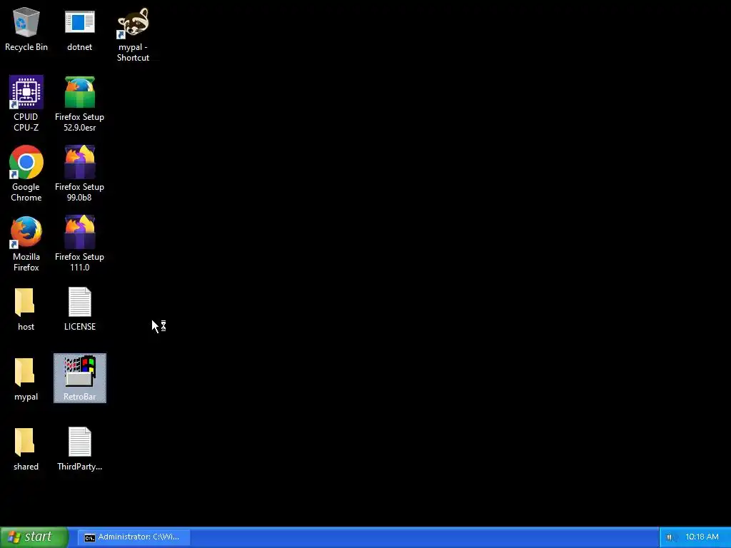Open the start menu
731x548 pixels.
34,537
